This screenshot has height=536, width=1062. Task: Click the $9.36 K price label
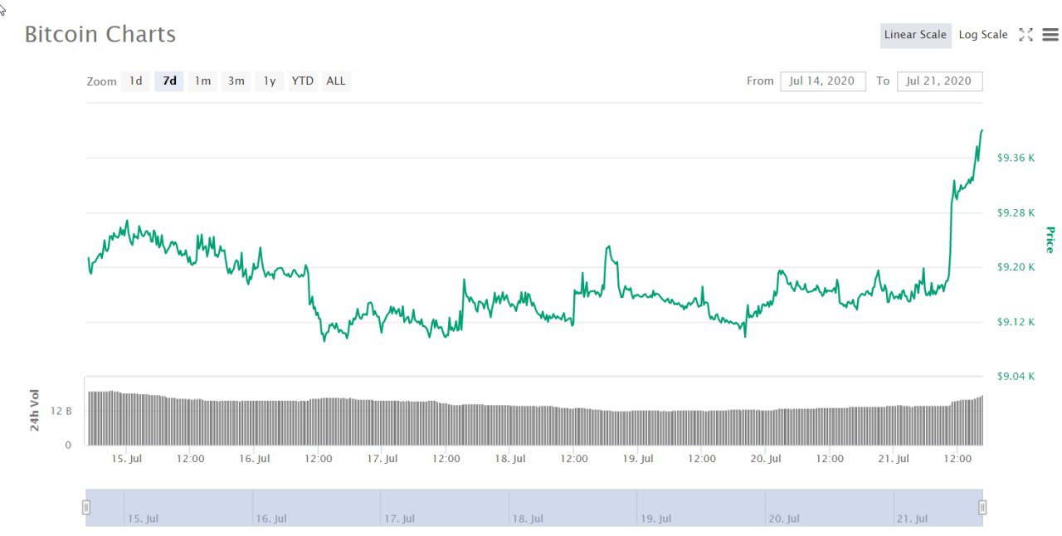(1016, 158)
